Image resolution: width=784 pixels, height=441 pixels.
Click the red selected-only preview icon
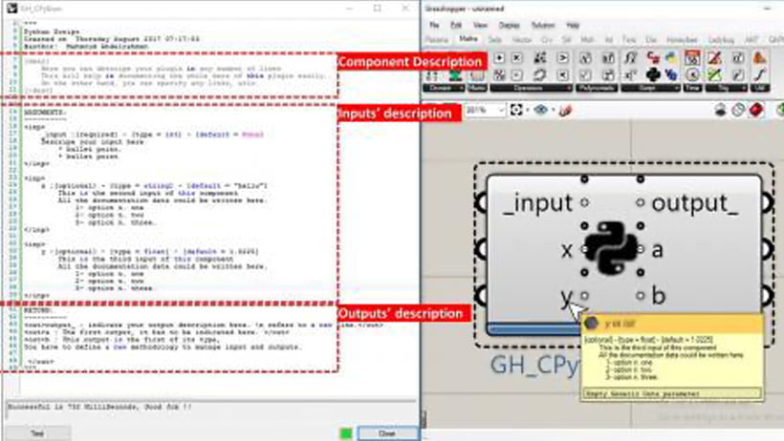756,110
